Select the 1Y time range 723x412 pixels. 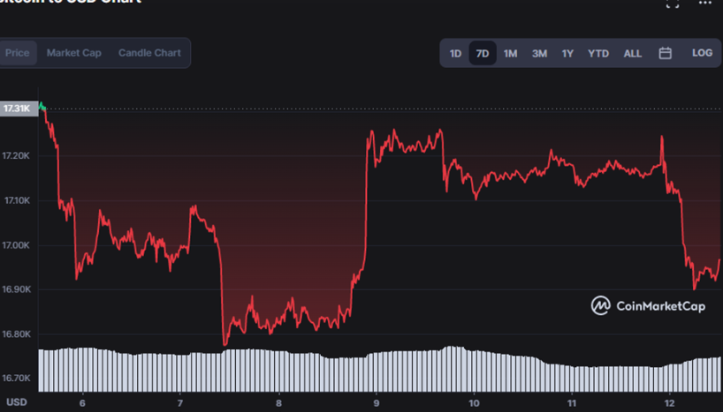[567, 53]
